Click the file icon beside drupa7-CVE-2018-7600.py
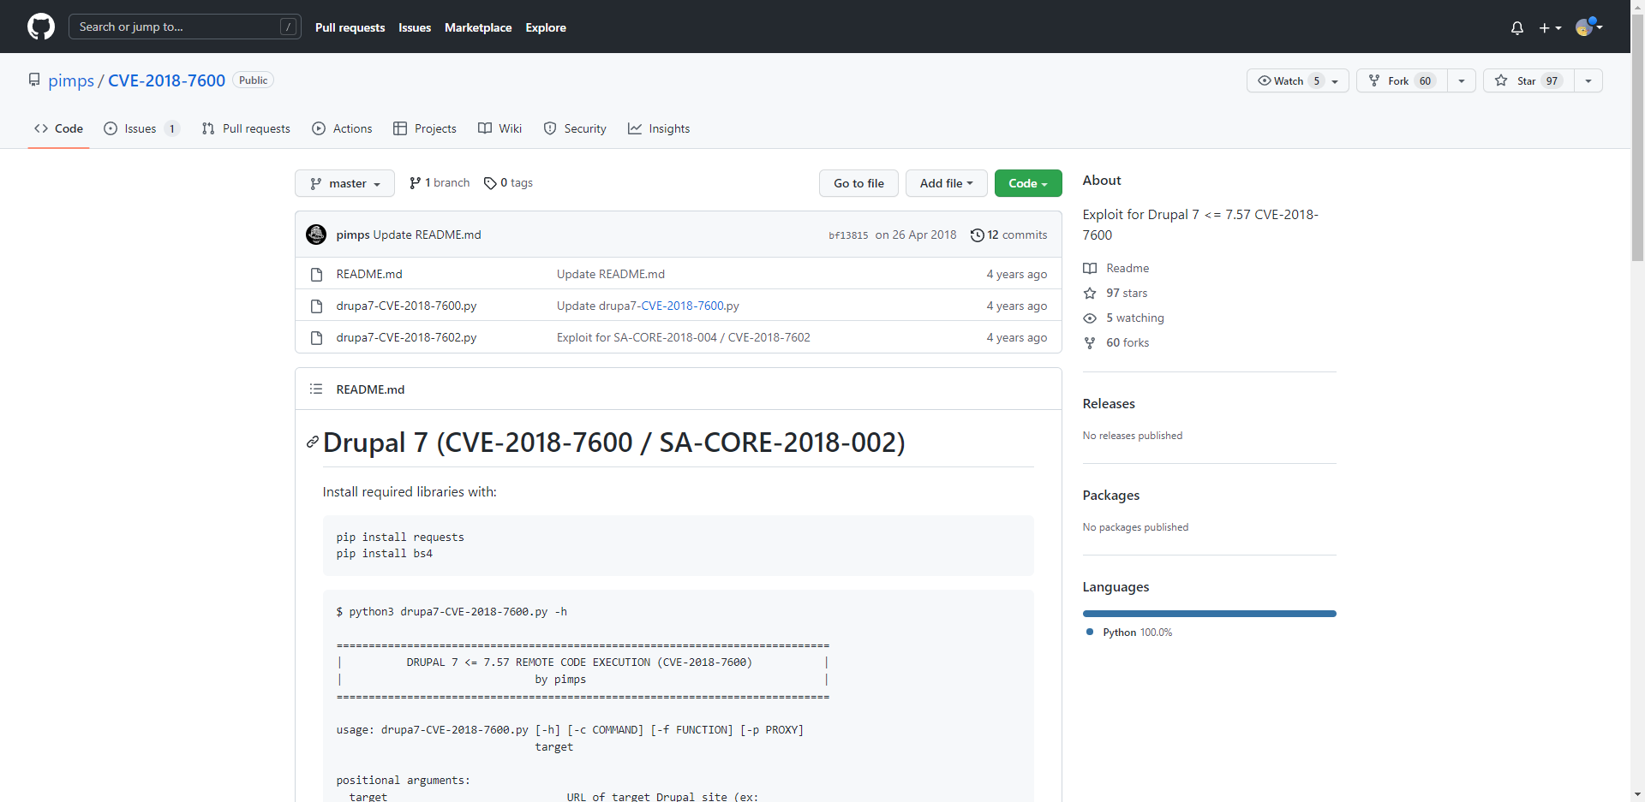The width and height of the screenshot is (1645, 802). click(x=316, y=306)
